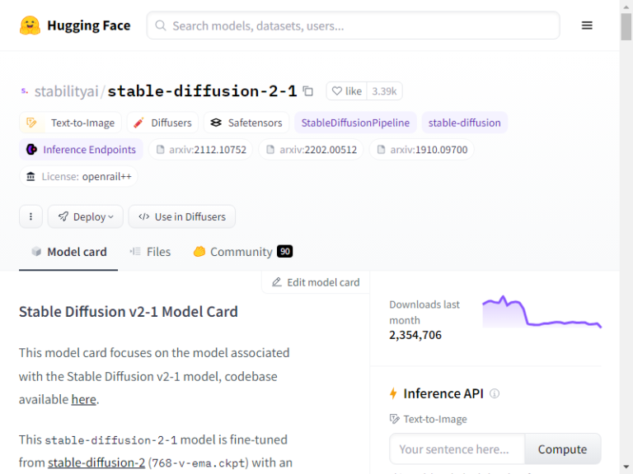Click the Deploy rocket icon
Screen dimensions: 633x474
point(63,216)
